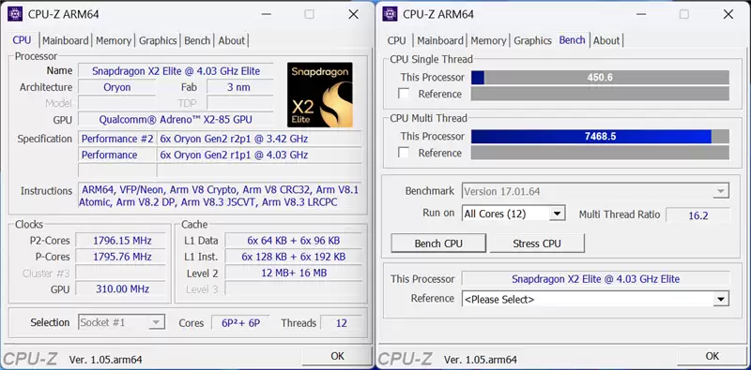751x370 pixels.
Task: Click the Fab field showing 3 nm
Action: coord(240,87)
